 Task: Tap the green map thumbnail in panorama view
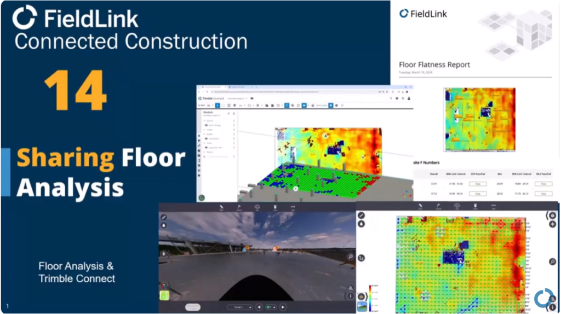click(164, 295)
